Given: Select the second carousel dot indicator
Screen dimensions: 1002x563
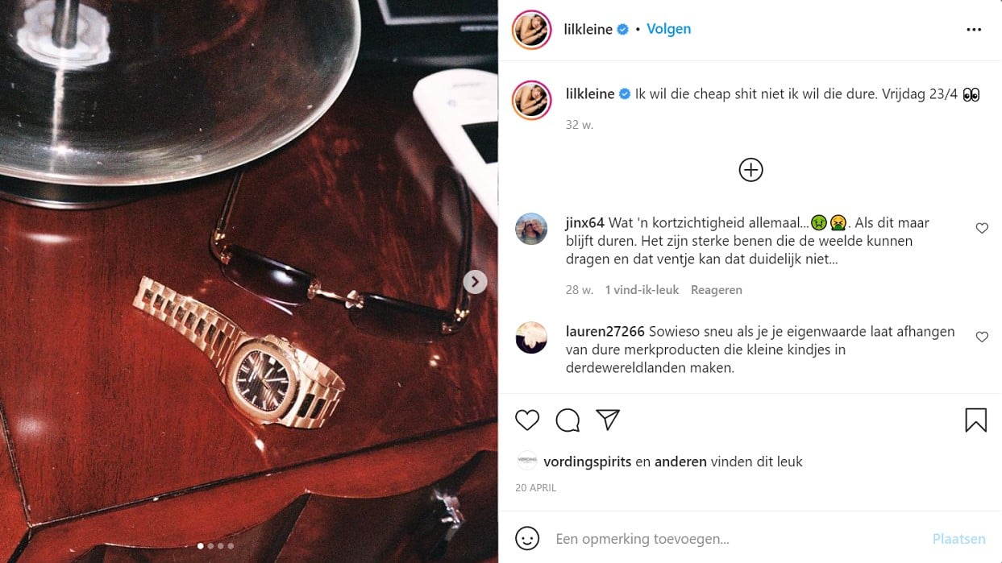Looking at the screenshot, I should point(211,546).
